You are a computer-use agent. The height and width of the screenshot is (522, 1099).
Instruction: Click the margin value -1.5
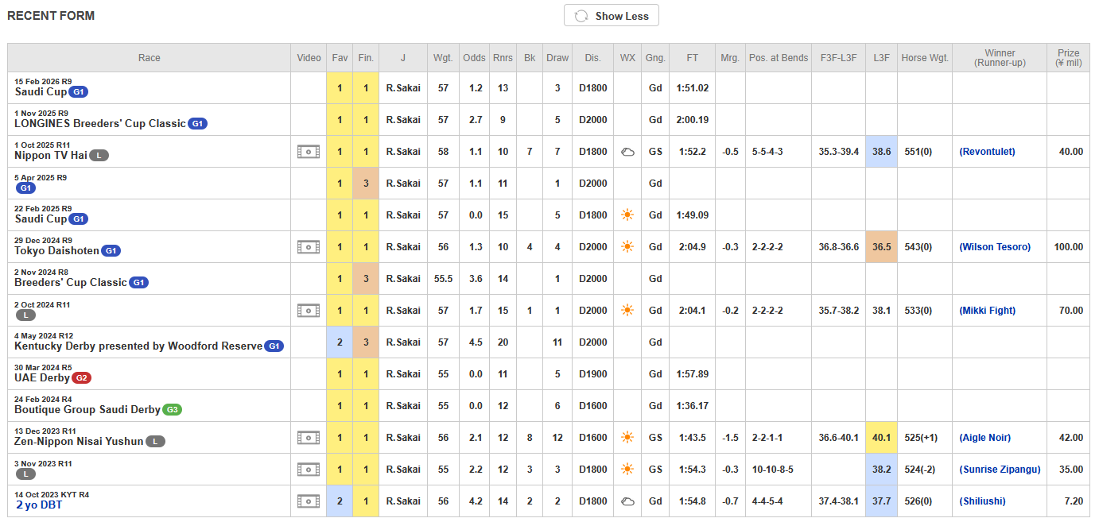pyautogui.click(x=730, y=438)
